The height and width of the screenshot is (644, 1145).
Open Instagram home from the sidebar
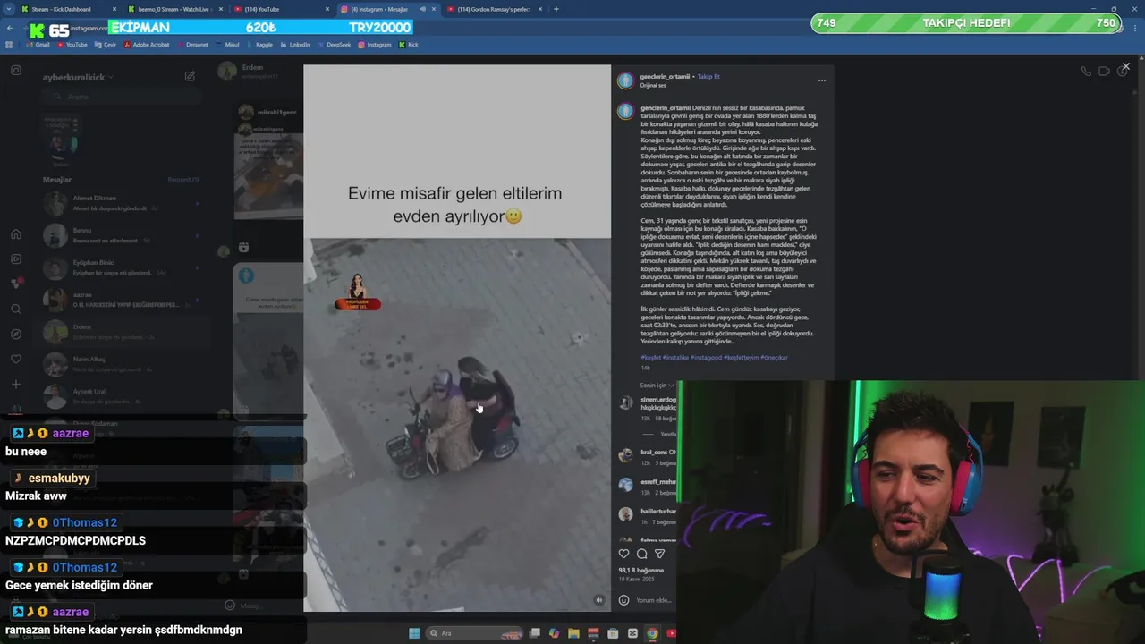(x=15, y=234)
